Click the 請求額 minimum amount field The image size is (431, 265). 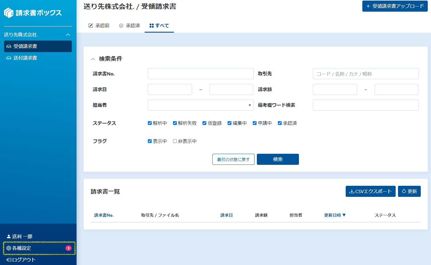[335, 89]
